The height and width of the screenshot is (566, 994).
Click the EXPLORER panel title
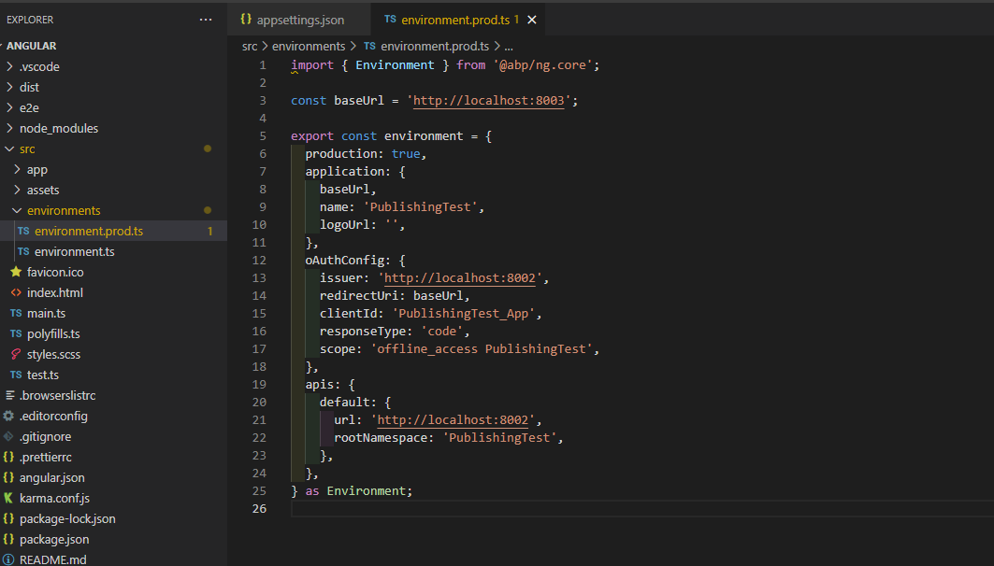[30, 20]
